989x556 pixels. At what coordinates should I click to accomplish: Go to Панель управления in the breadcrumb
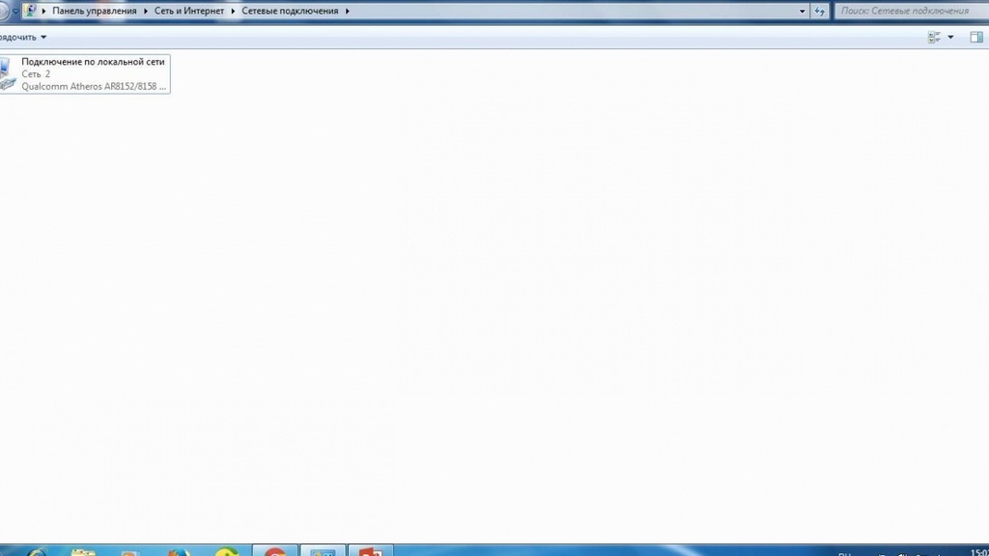click(95, 11)
